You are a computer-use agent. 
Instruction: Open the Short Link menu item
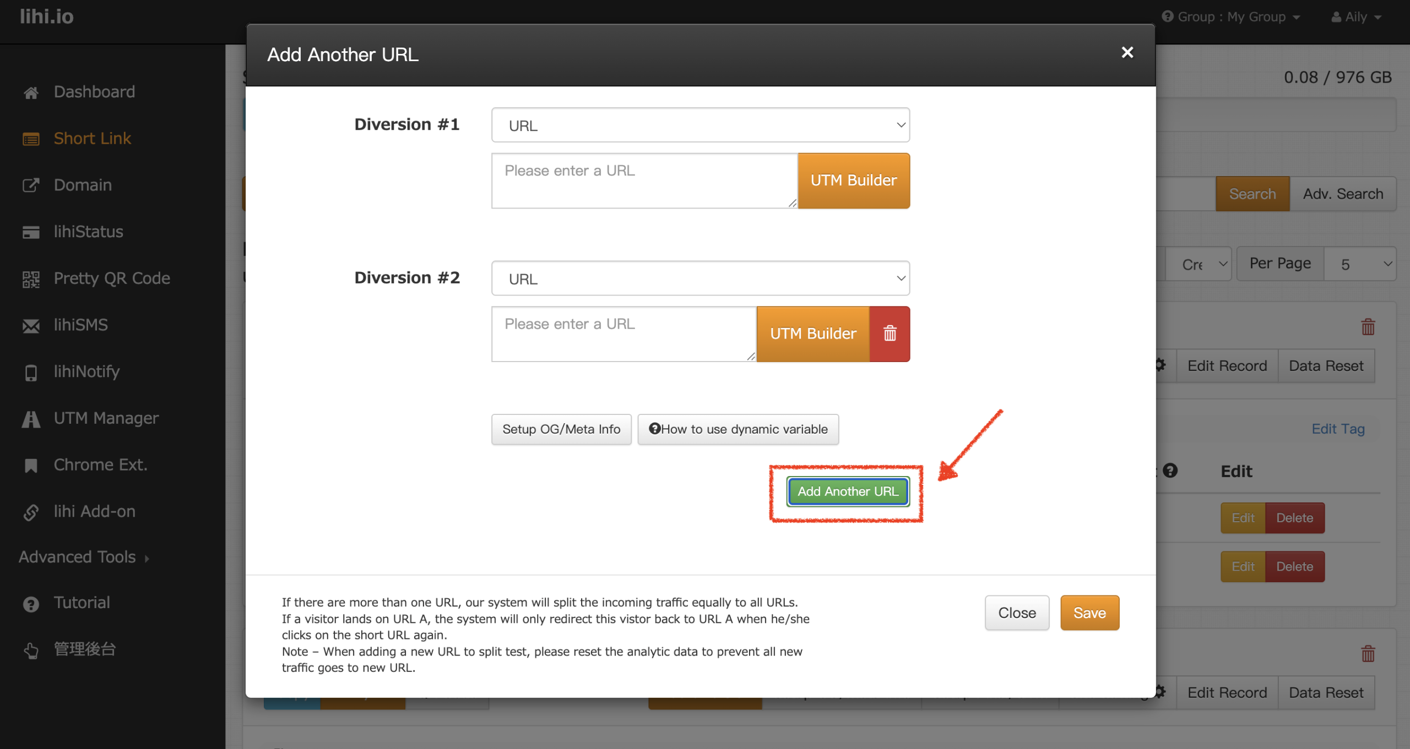point(92,139)
